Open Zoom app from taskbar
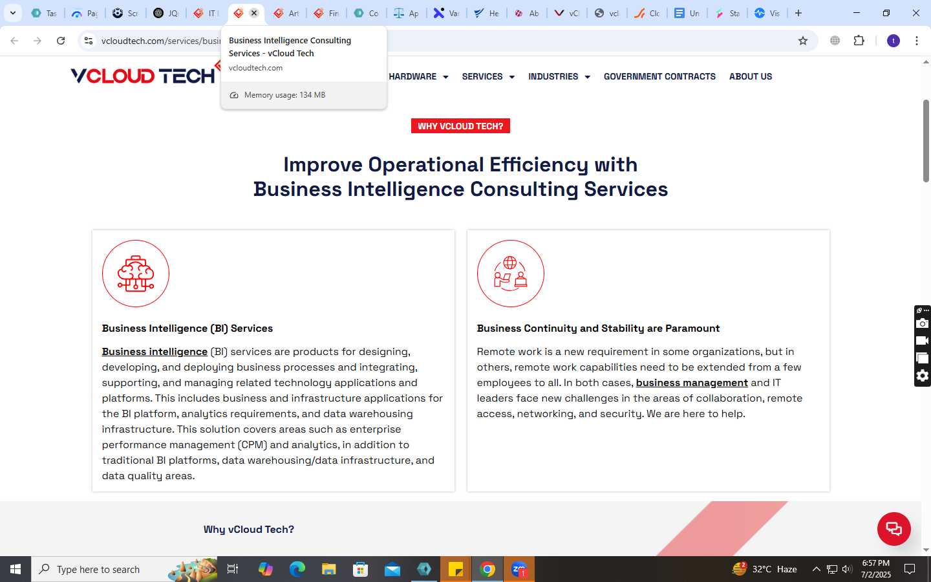The height and width of the screenshot is (582, 931). [519, 569]
